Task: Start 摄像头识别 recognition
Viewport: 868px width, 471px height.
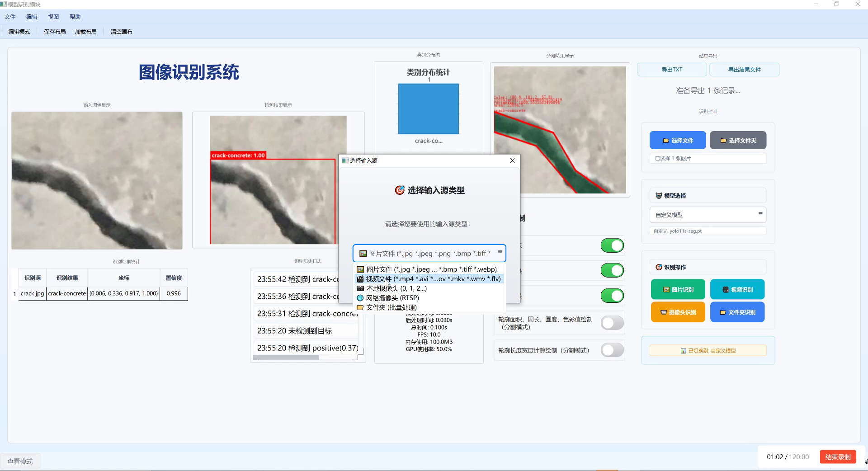Action: 678,312
